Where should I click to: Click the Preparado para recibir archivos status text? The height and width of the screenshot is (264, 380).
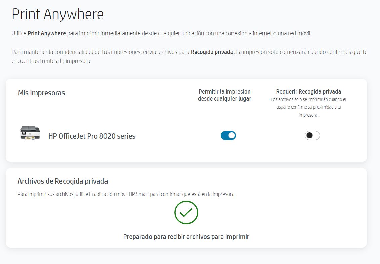point(186,237)
